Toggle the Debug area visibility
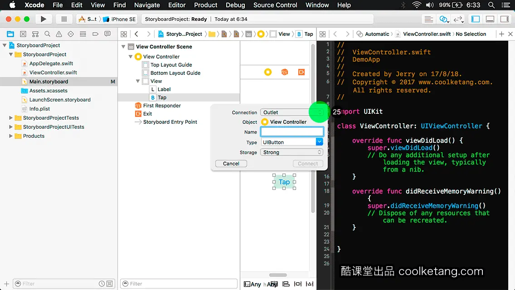 click(490, 19)
